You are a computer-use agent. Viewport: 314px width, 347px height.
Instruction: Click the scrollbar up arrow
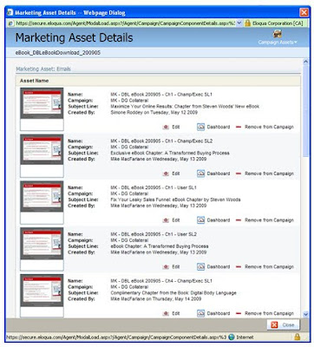(x=305, y=62)
